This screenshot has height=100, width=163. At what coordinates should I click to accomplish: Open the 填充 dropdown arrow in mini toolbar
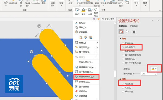tap(86, 10)
